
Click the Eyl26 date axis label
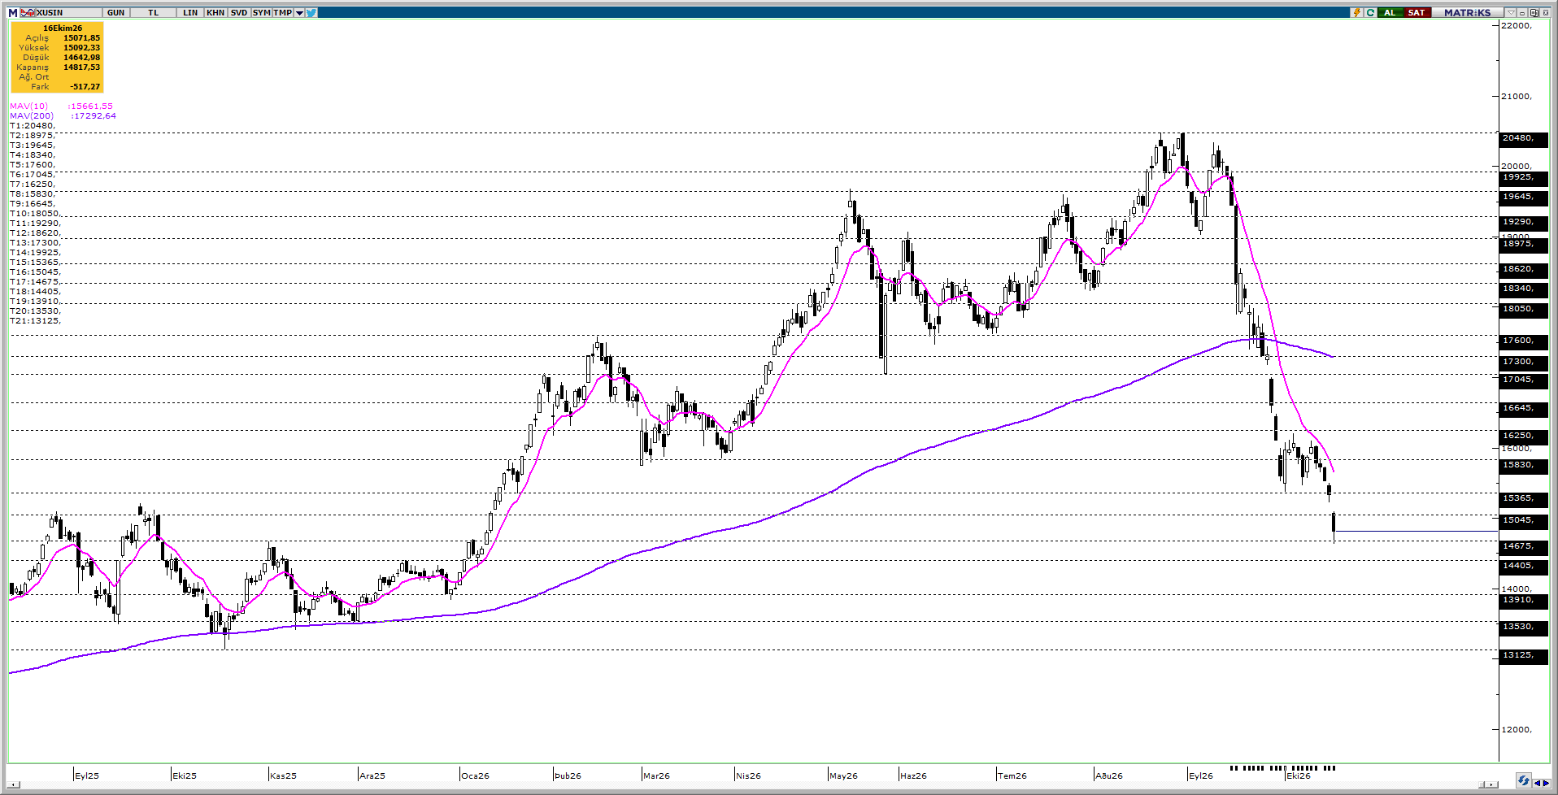[1201, 775]
